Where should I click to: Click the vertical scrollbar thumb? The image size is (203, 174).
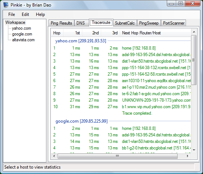pyautogui.click(x=194, y=60)
